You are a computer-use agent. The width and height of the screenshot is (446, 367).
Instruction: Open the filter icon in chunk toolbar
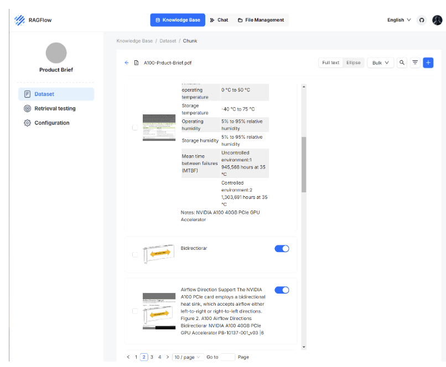415,63
